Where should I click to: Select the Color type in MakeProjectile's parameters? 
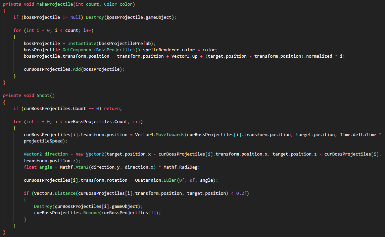110,4
